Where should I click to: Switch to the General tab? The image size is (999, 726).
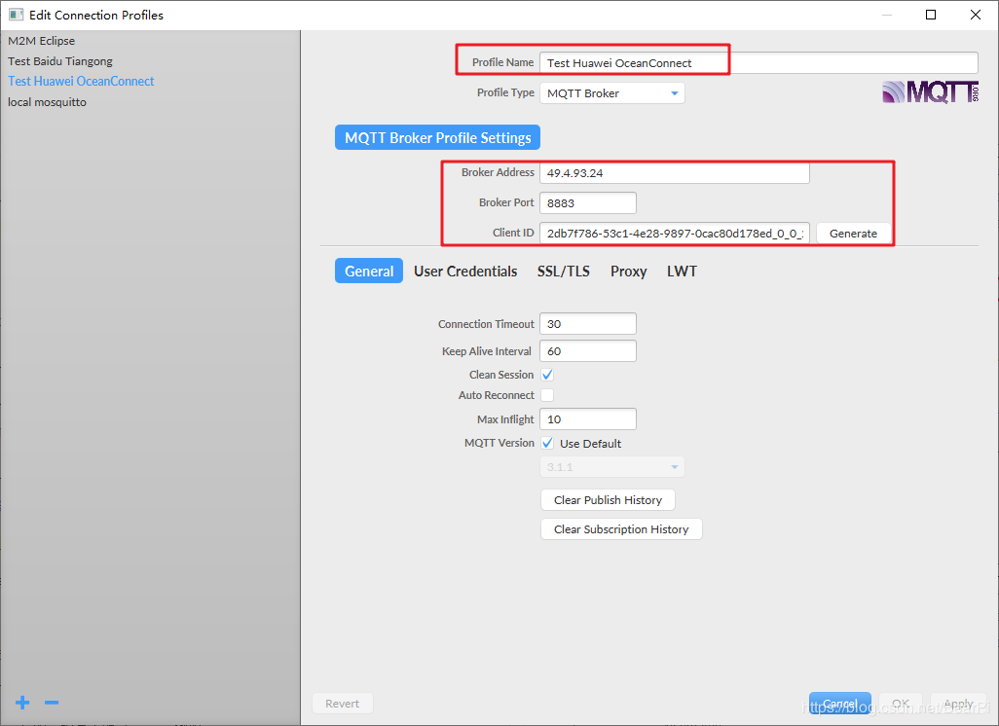[x=369, y=271]
